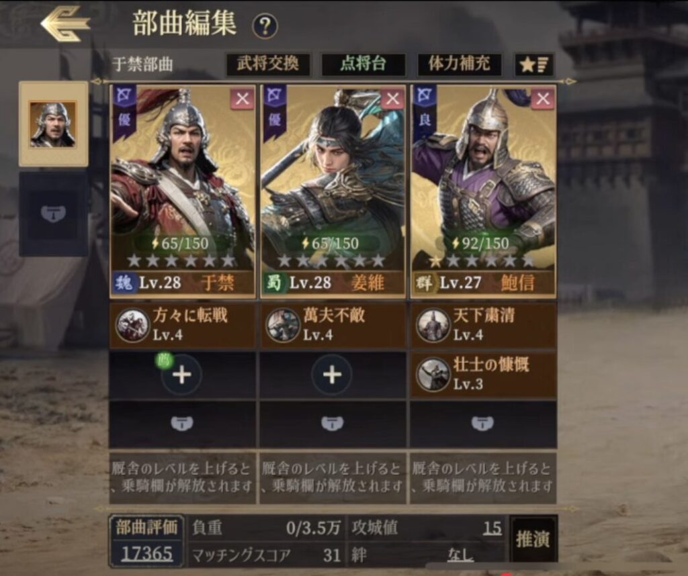The height and width of the screenshot is (576, 688).
Task: Open the 萬夫不敵 skill
Action: pyautogui.click(x=333, y=325)
